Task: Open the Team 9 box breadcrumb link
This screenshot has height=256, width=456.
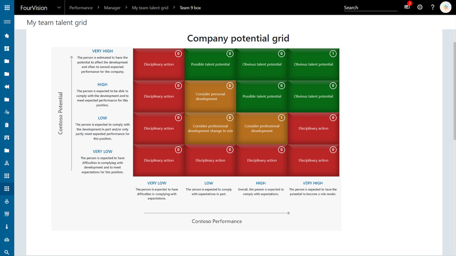Action: click(x=189, y=7)
